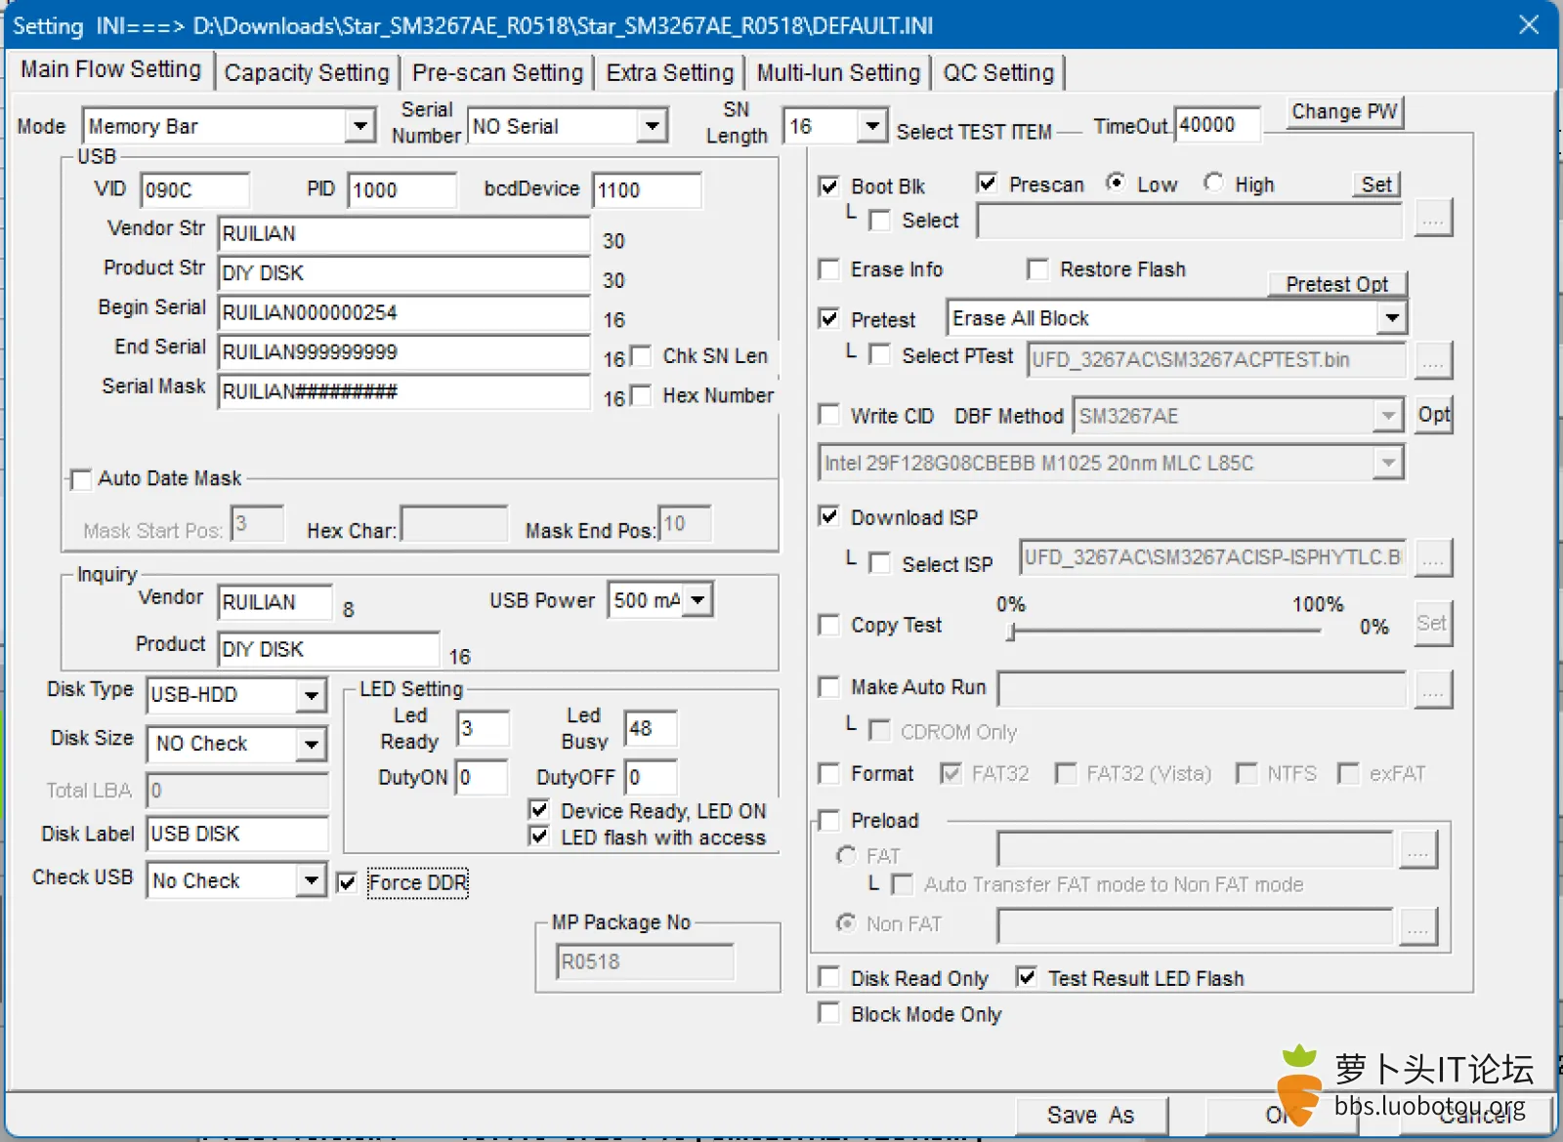Click the USB Product Str DIY DISK field
Image resolution: width=1563 pixels, height=1142 pixels.
click(403, 273)
